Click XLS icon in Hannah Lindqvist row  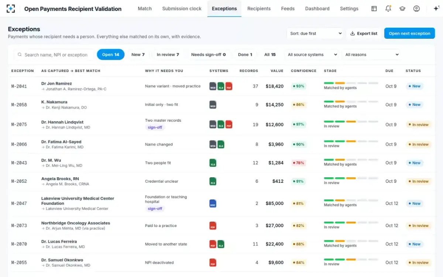pyautogui.click(x=221, y=124)
